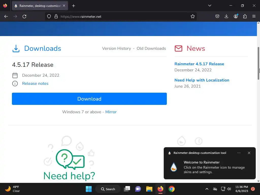Image resolution: width=260 pixels, height=195 pixels.
Task: Open the Windows Start menu
Action: point(89,189)
